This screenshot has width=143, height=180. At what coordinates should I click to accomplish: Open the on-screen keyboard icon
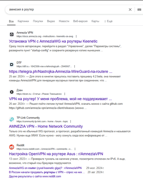[139, 10]
